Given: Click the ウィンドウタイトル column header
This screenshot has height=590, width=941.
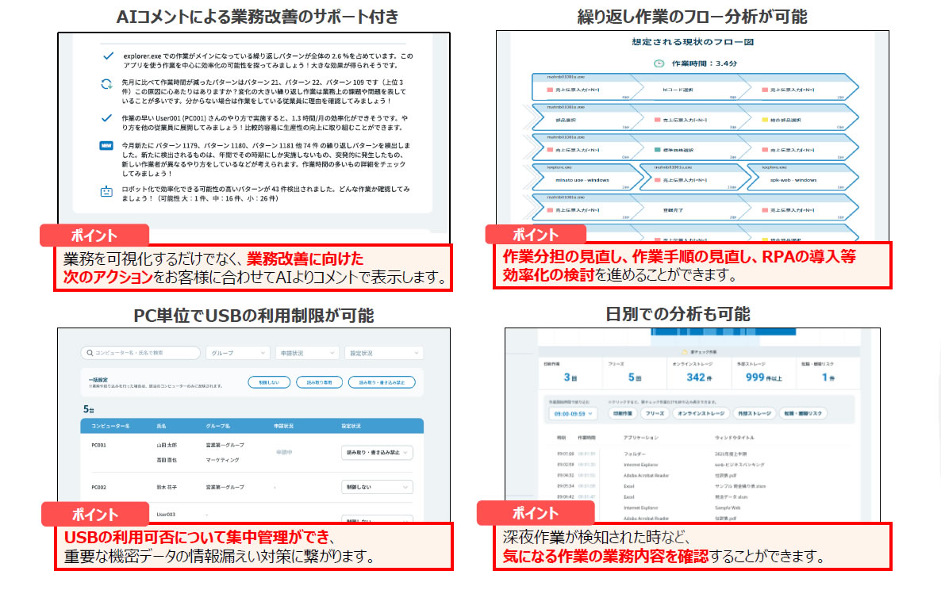Looking at the screenshot, I should click(735, 438).
